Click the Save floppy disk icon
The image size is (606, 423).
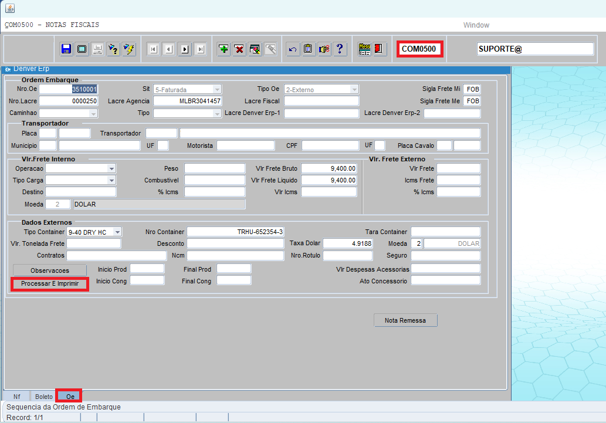(66, 49)
